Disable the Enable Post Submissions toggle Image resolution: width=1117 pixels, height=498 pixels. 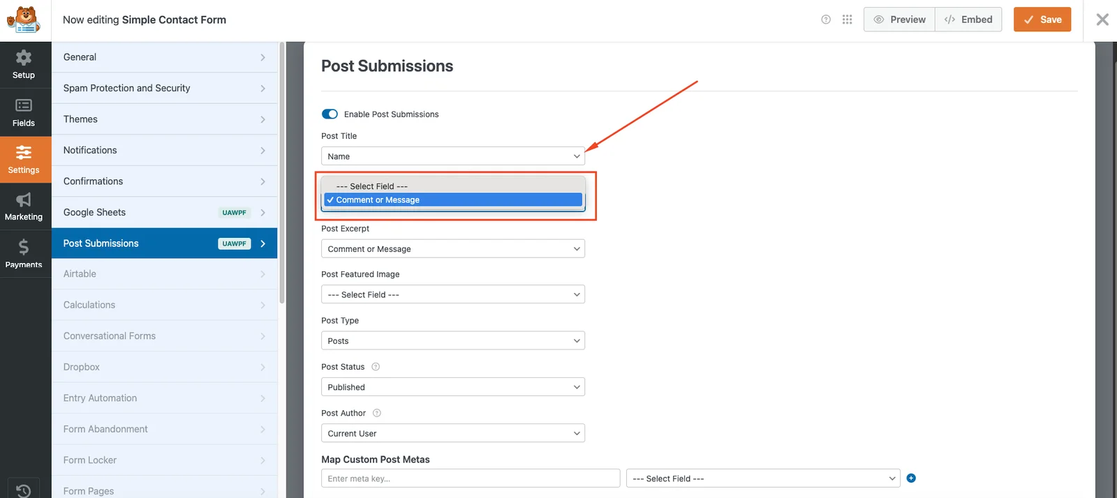[x=330, y=114]
